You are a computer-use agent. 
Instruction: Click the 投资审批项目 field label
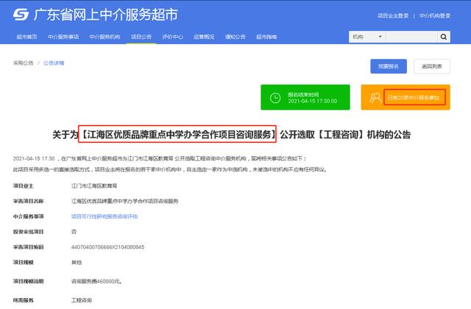tap(28, 232)
